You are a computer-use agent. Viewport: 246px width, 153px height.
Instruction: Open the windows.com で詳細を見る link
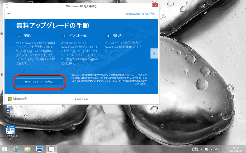pos(140,14)
